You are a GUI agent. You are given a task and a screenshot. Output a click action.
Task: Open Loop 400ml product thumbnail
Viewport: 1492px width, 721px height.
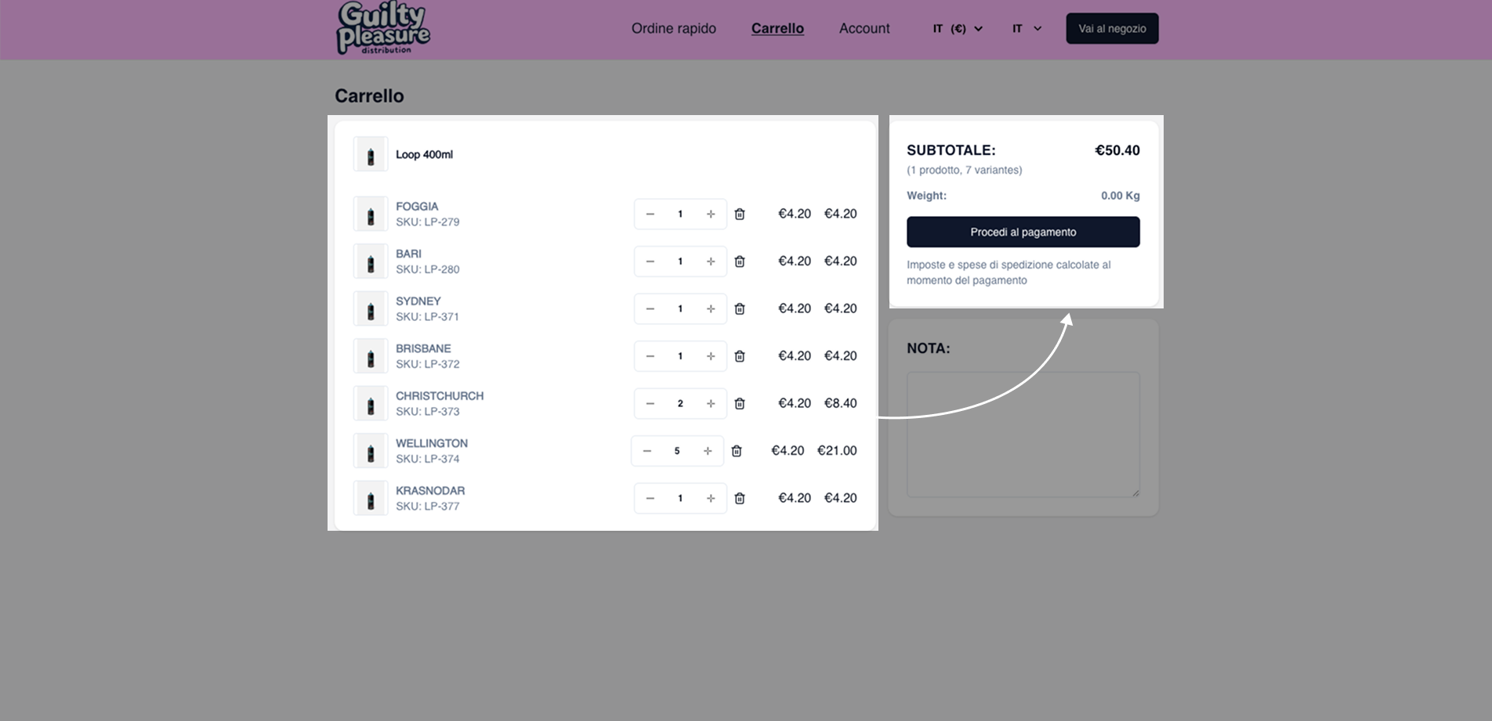click(371, 154)
